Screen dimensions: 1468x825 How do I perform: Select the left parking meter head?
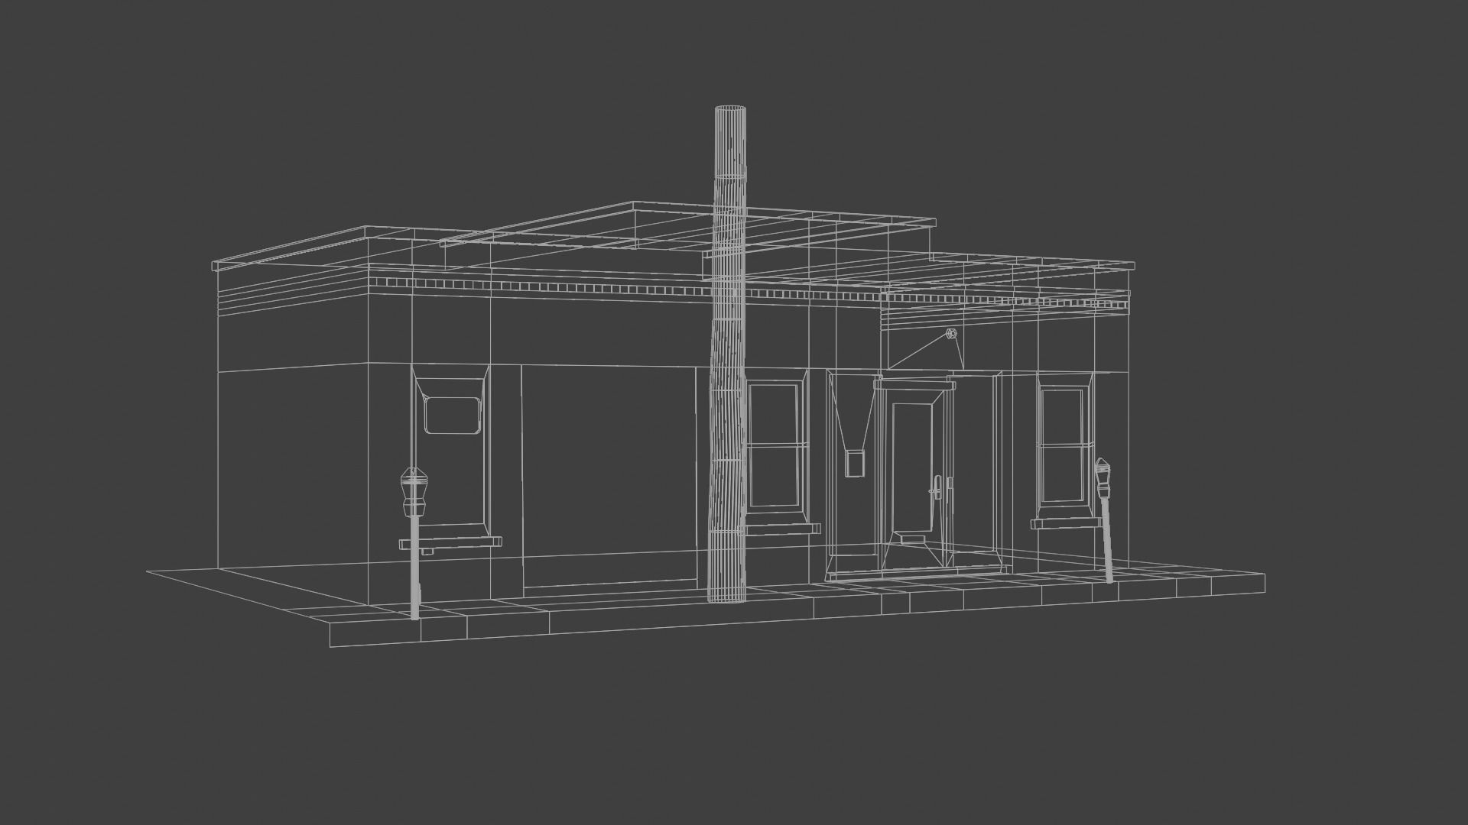[414, 492]
